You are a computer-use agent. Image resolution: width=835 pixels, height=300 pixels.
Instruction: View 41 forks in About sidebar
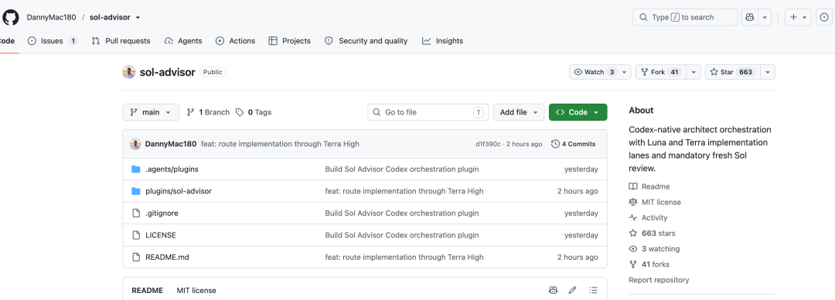click(x=649, y=264)
